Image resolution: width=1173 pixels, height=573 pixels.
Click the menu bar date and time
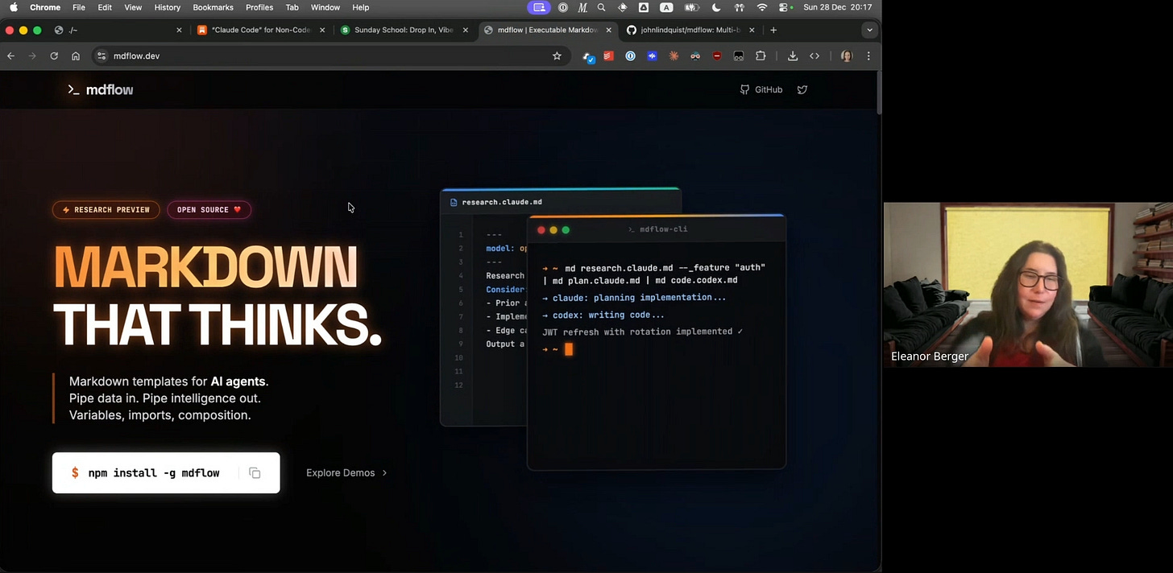click(838, 7)
